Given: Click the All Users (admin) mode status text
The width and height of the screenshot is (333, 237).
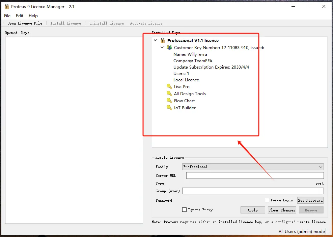Looking at the screenshot, I should click(302, 231).
